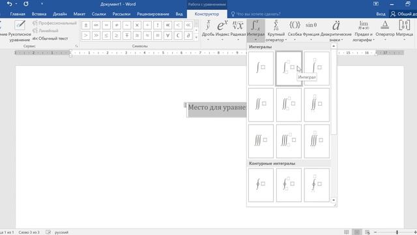Select the integral with stacked limits

point(317,69)
